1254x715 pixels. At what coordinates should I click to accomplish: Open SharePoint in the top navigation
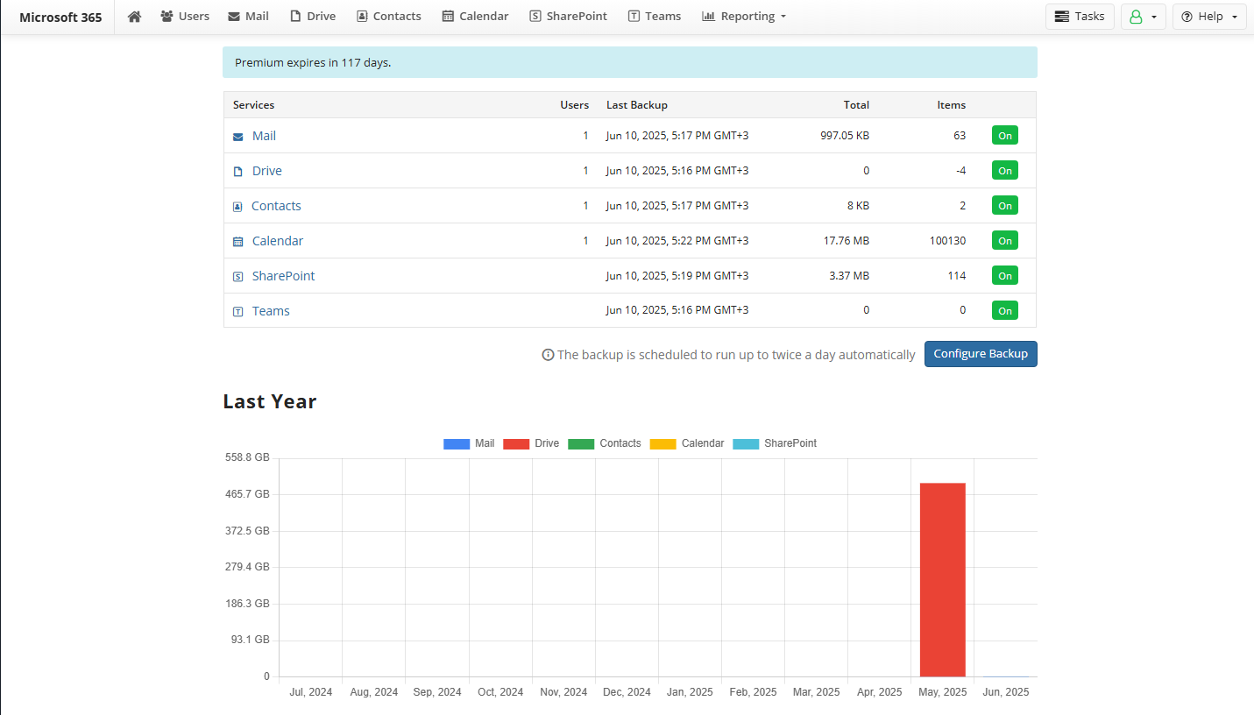568,16
